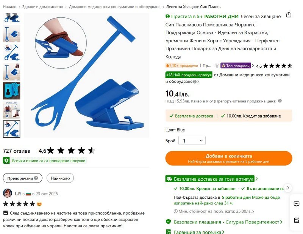Screen dimensions: 303x234
Task: Open the Брой quantity dropdown
Action: (192, 141)
